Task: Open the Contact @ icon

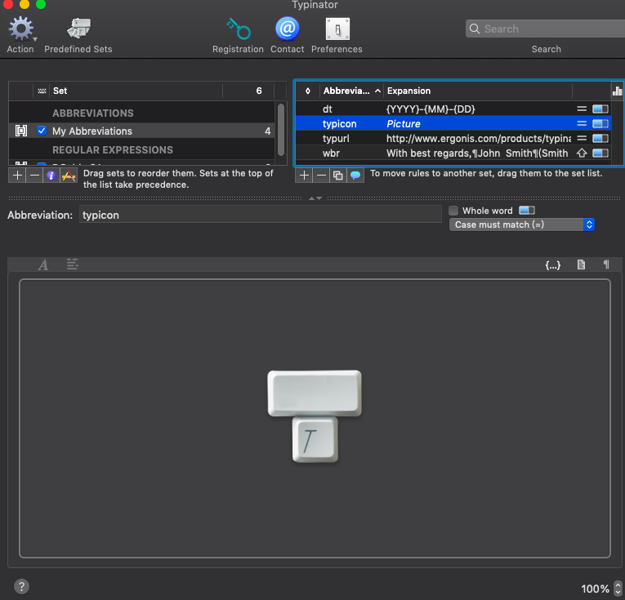Action: [x=288, y=29]
